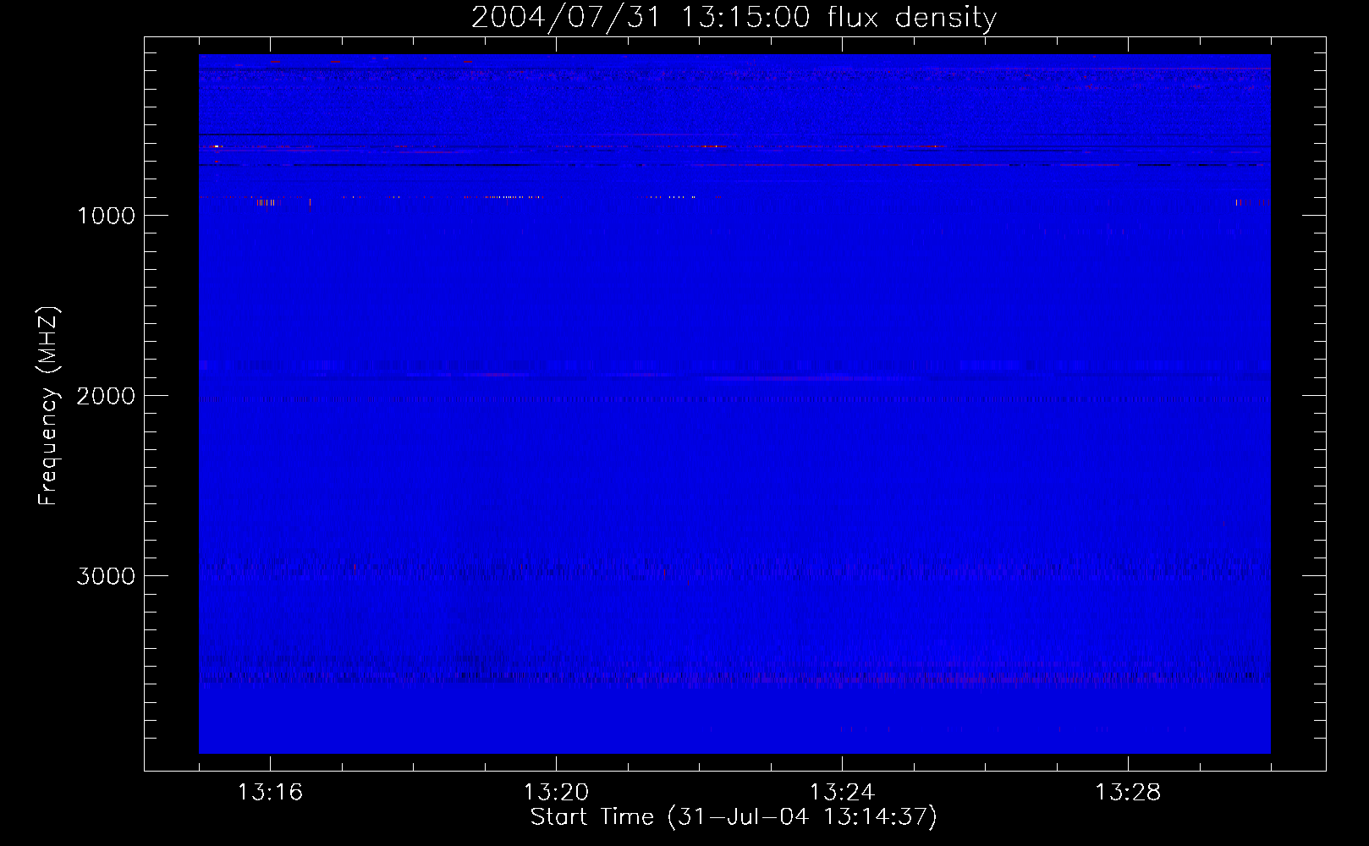The image size is (1369, 846).
Task: Click the 13:16 time tick label
Action: pyautogui.click(x=270, y=793)
